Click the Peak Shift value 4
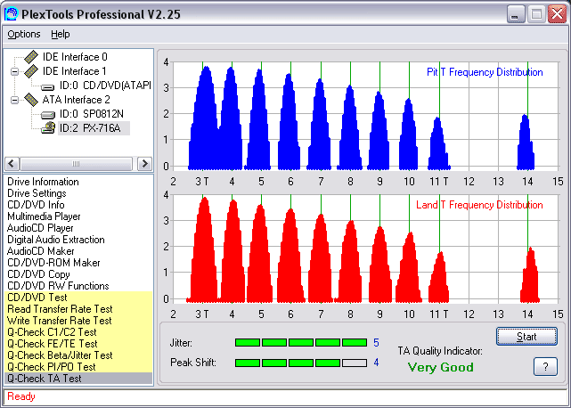The height and width of the screenshot is (408, 571). coord(376,363)
